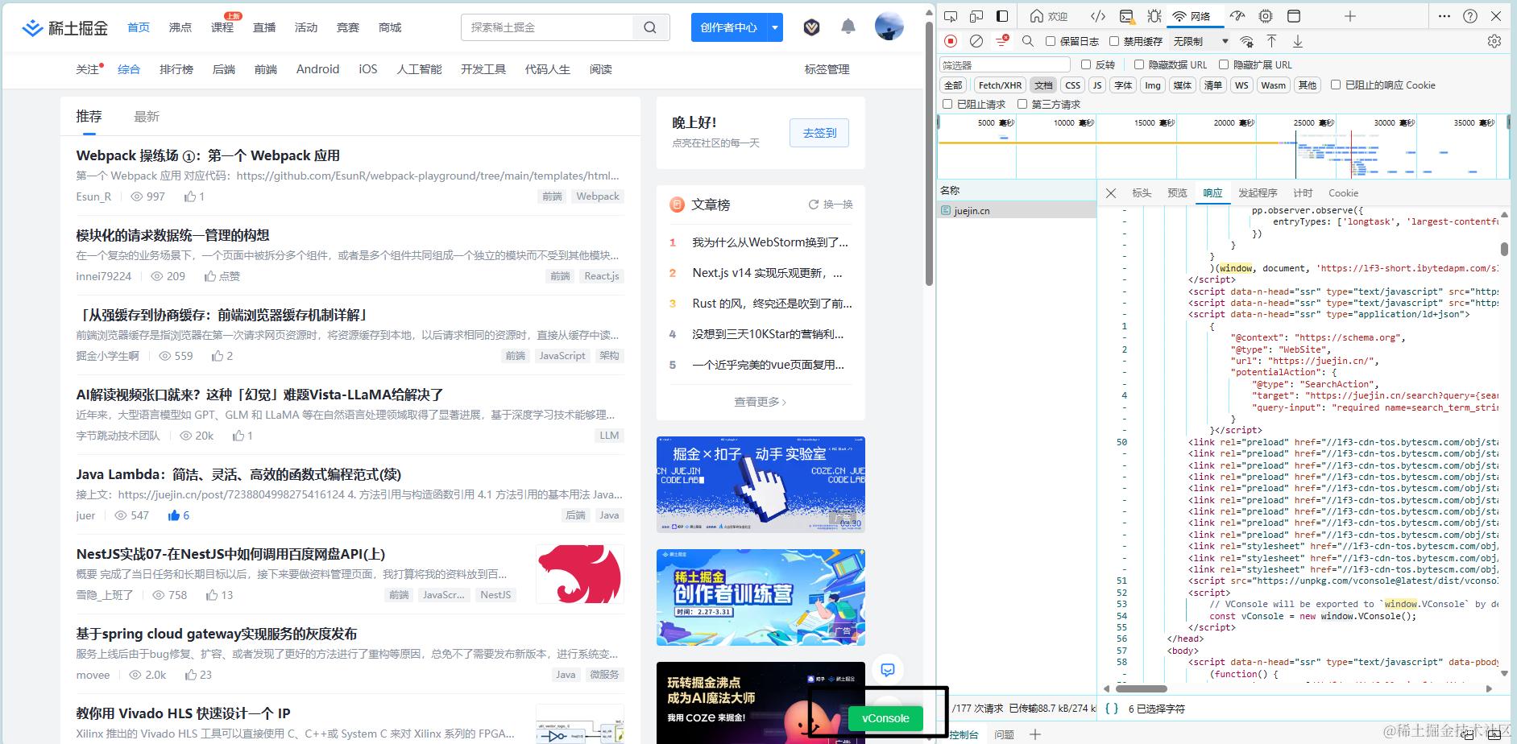This screenshot has height=744, width=1517.
Task: Open network conditions wifi-gear icon
Action: pyautogui.click(x=1247, y=41)
